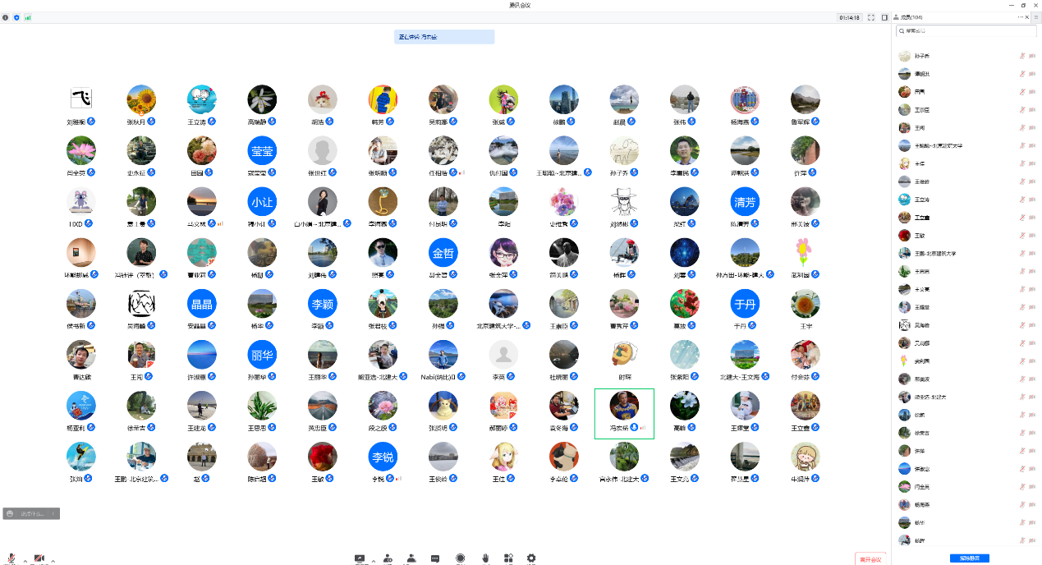This screenshot has height=565, width=1042.
Task: Open the apps grid icon in toolbar
Action: coord(508,558)
